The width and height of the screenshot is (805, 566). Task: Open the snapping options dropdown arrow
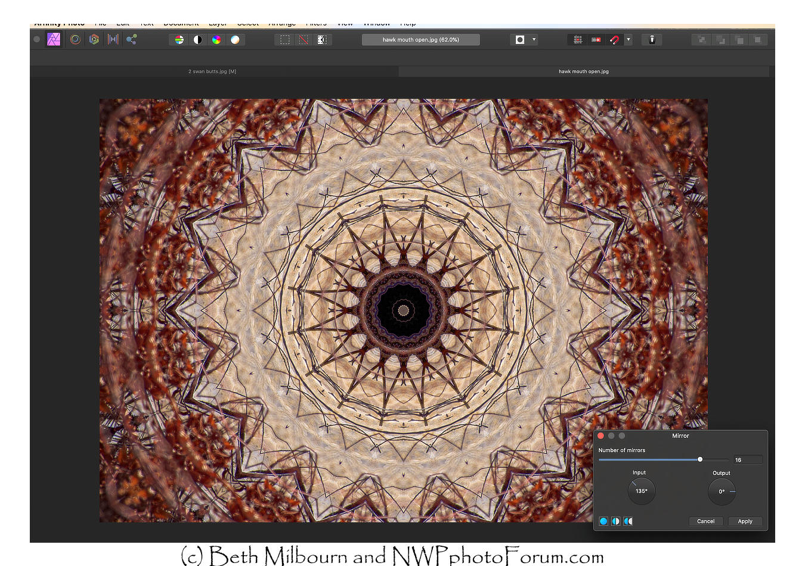(x=628, y=40)
